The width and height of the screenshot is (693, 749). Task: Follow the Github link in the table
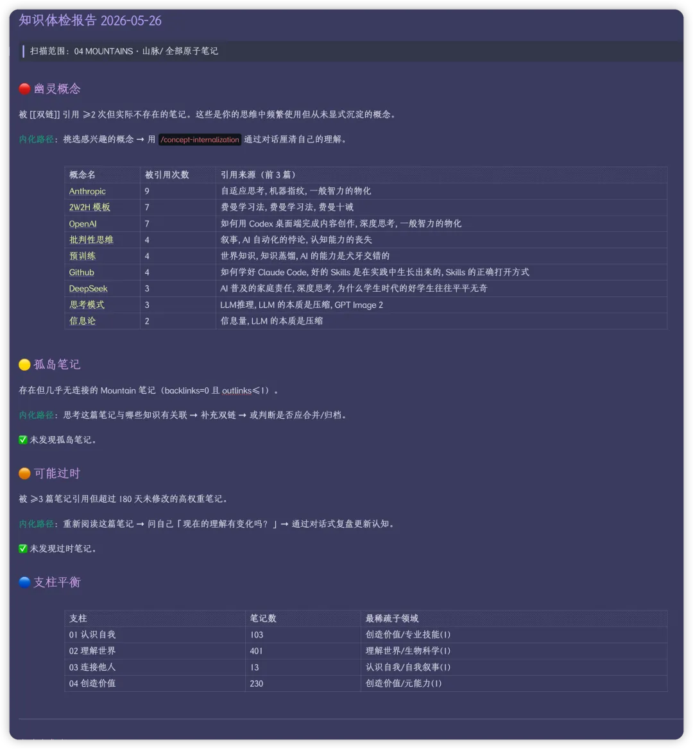pyautogui.click(x=81, y=273)
